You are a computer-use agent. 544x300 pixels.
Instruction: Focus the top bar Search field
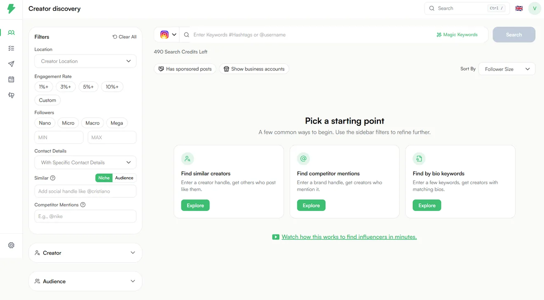point(467,8)
